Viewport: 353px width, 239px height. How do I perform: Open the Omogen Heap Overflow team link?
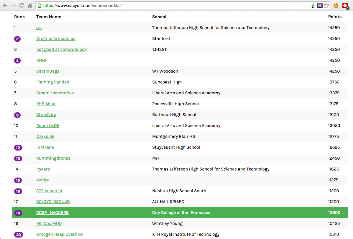click(60, 234)
